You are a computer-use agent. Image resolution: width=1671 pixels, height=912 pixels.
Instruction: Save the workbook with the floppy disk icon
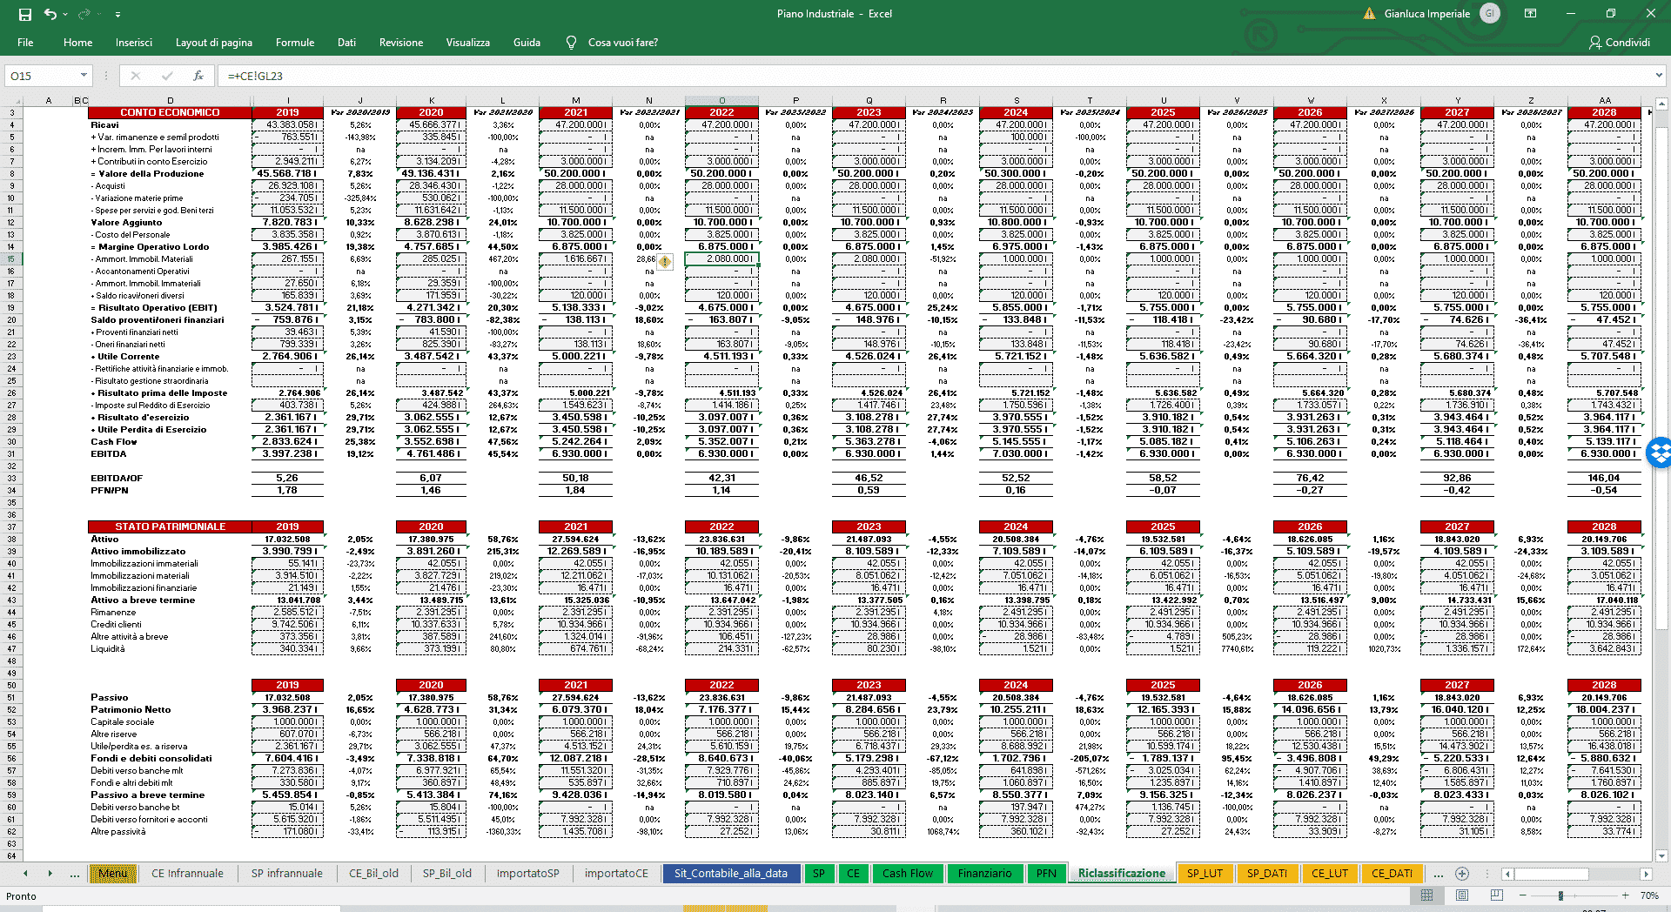pyautogui.click(x=24, y=14)
